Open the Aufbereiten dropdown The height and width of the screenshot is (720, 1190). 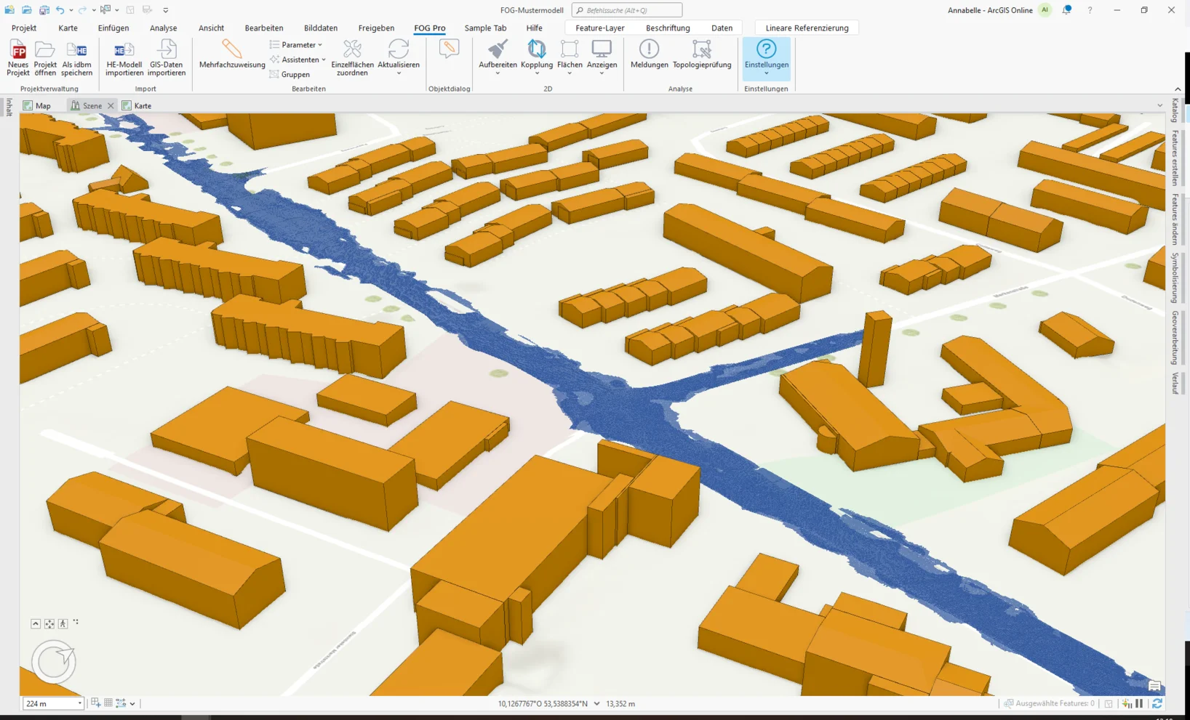(x=498, y=73)
